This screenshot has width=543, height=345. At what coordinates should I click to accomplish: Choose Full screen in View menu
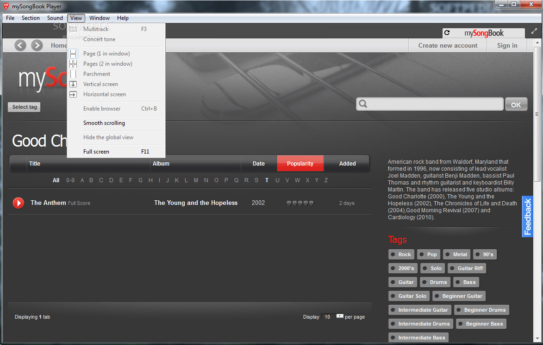[116, 152]
